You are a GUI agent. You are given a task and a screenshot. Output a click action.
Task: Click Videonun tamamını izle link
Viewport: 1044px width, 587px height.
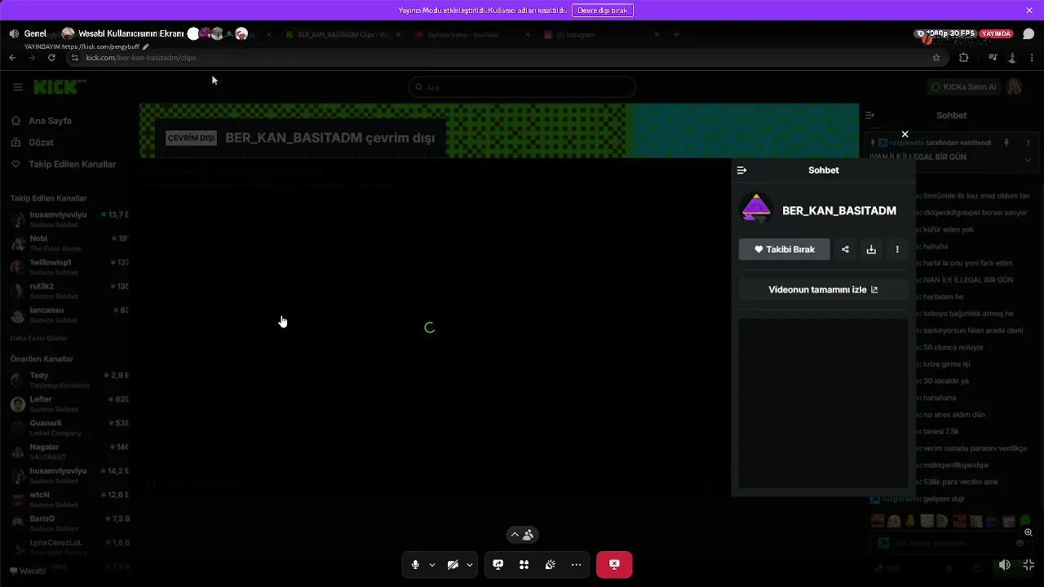(823, 289)
